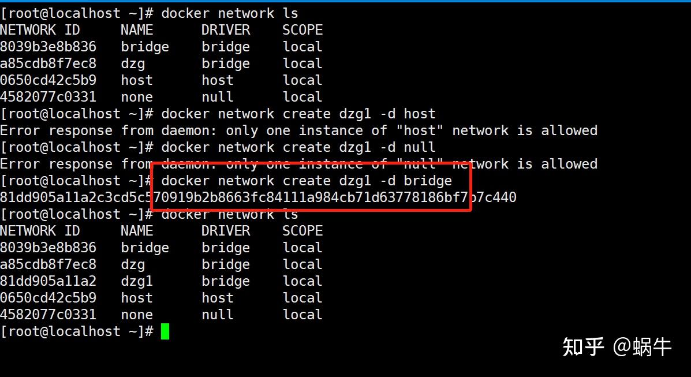Screen dimensions: 691x377
Task: Click "DRIVER" header in the listing containing dzg1
Action: 226,230
